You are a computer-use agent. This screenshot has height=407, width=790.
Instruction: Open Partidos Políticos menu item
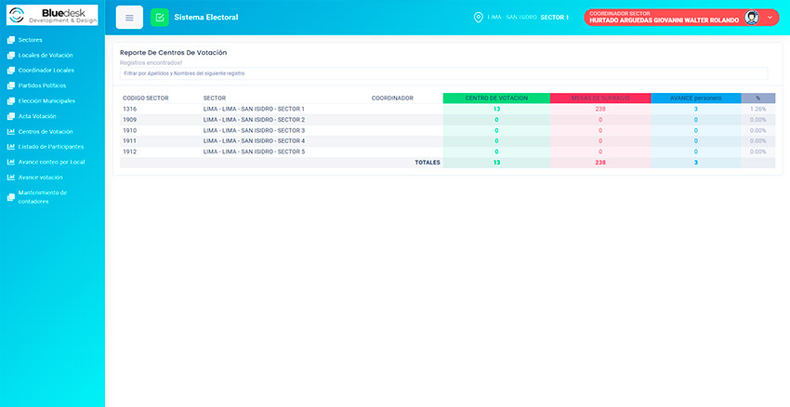(42, 85)
